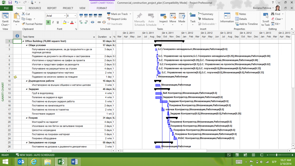Screen dimensions: 295x166
Task: Open Outlook from the taskbar
Action: click(x=21, y=162)
